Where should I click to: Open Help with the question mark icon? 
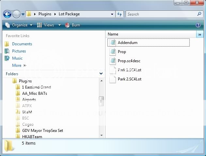point(198,25)
